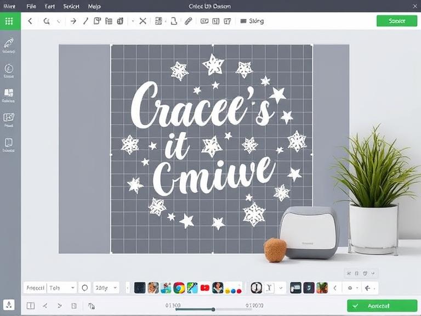Open the 'Tols' dropdown in bottom toolbar
Viewport: 421px width, 316px height.
62,288
